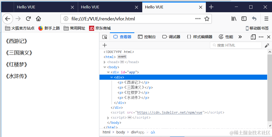272x137 pixels.
Task: Close the second Hello VUE tab
Action: point(137,7)
